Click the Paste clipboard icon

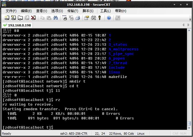pos(49,18)
